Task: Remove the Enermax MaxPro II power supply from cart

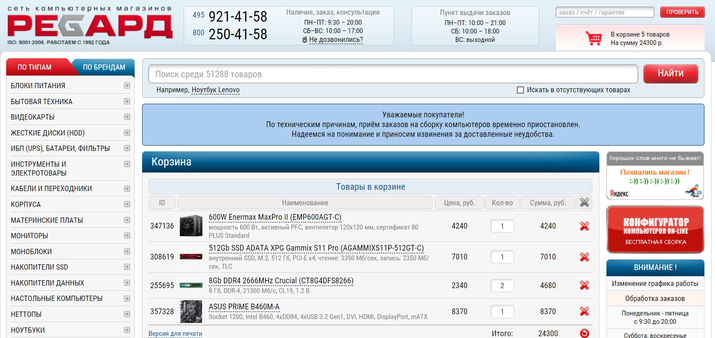Action: (x=584, y=226)
